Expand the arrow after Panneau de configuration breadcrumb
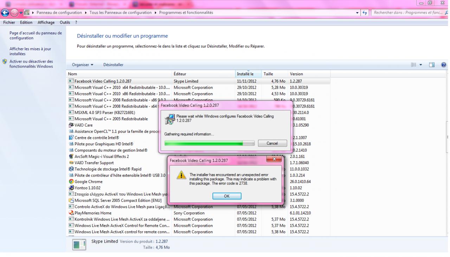This screenshot has height=257, width=450. pyautogui.click(x=86, y=13)
